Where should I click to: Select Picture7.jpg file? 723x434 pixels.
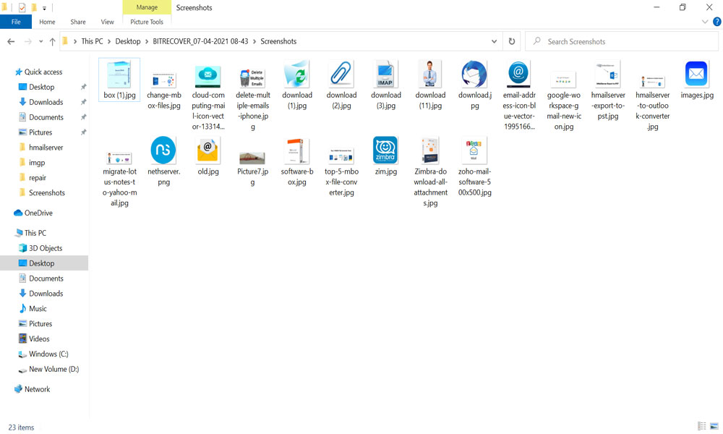click(x=252, y=158)
